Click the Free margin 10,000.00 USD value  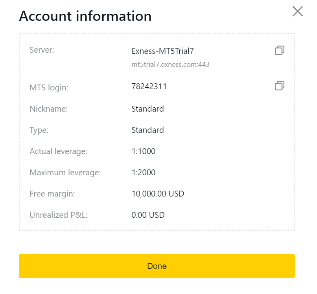pyautogui.click(x=158, y=194)
